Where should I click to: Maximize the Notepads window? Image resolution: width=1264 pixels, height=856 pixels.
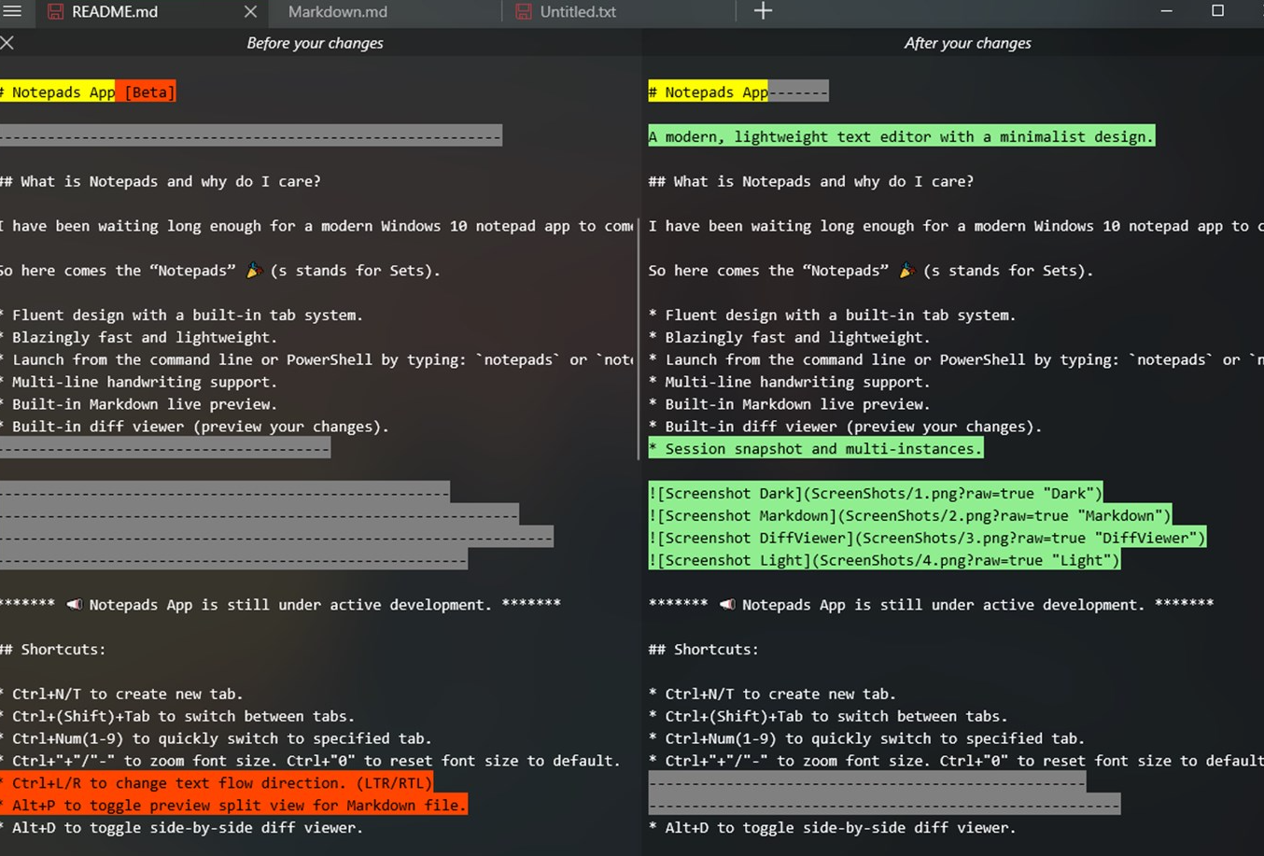[x=1217, y=11]
